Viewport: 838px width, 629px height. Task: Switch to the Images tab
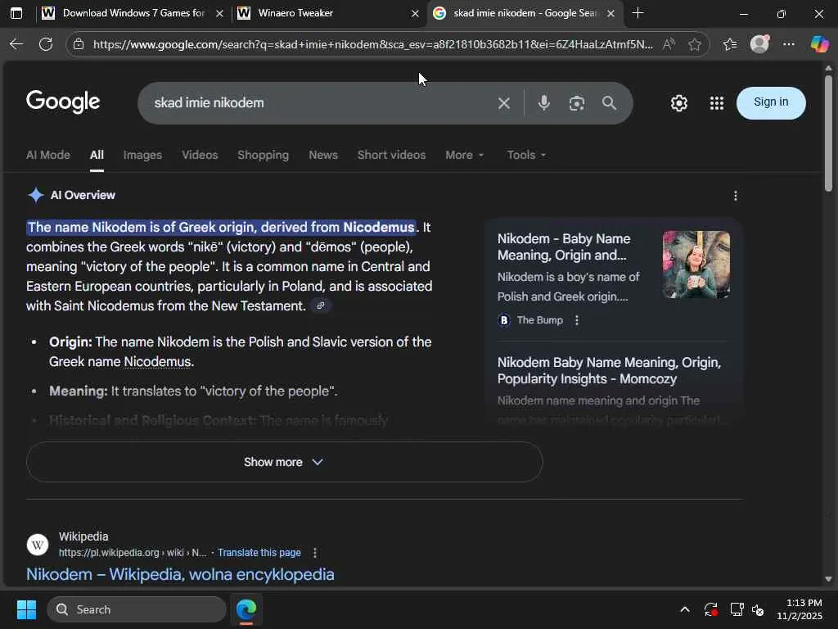142,155
